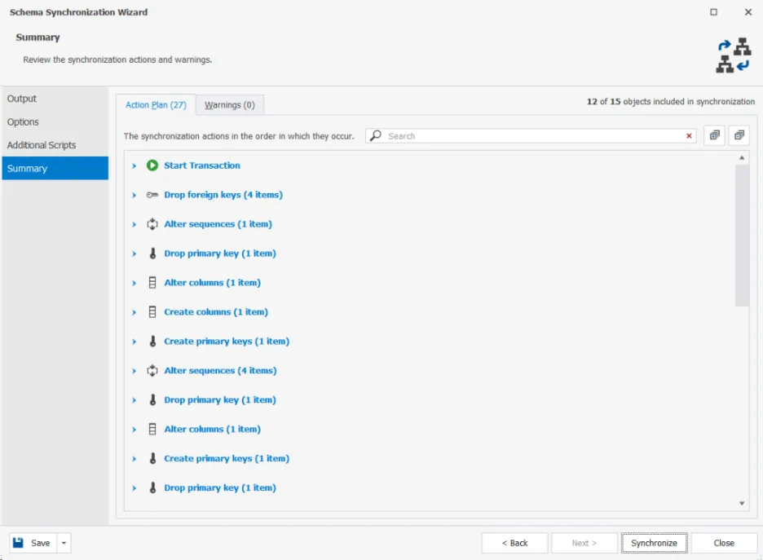Viewport: 763px width, 560px height.
Task: Click the icon beside Alter sequences (1 item)
Action: tap(152, 224)
